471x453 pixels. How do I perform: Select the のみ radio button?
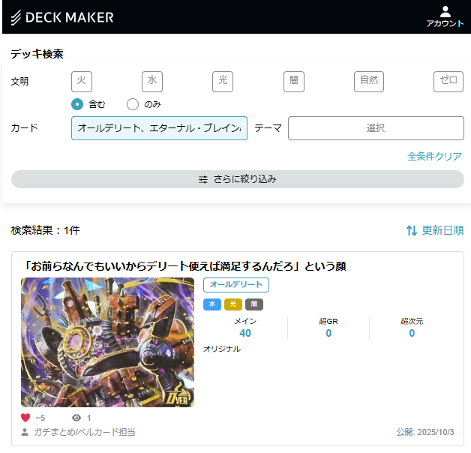133,104
